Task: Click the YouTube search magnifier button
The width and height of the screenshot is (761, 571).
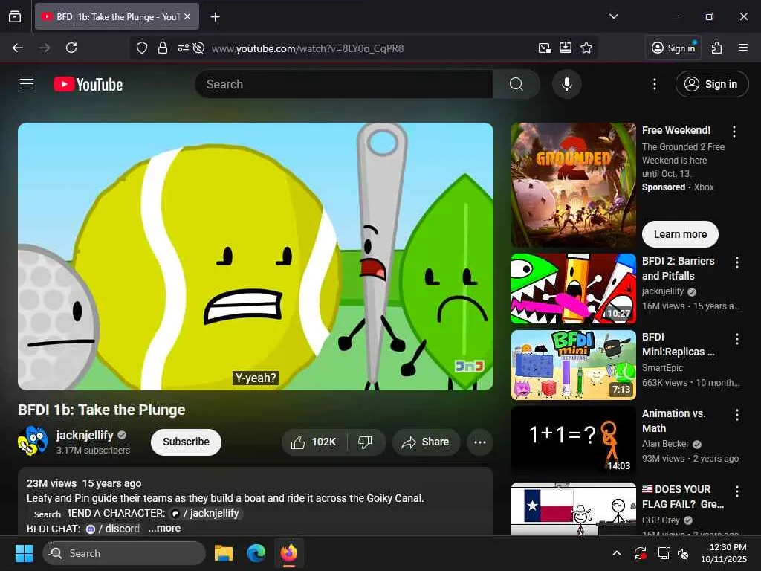Action: (x=516, y=84)
